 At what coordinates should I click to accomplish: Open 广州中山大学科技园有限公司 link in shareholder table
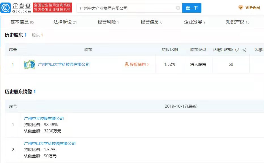click(x=64, y=64)
